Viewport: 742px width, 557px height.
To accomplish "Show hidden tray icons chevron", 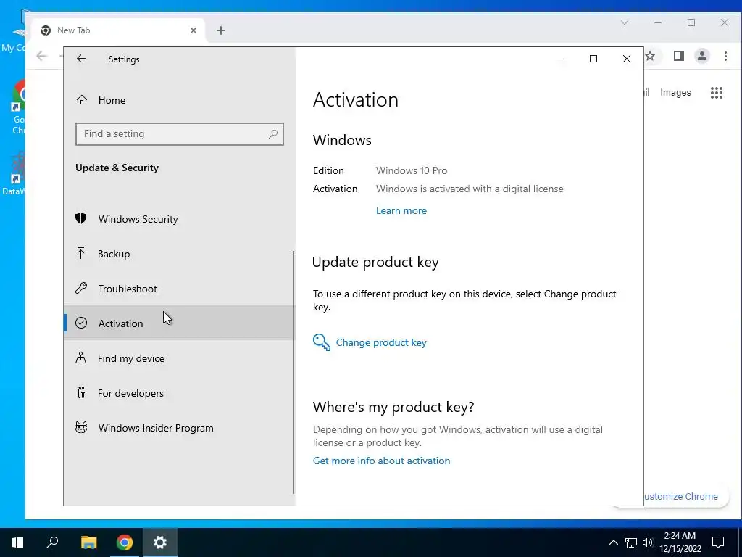I will pos(613,542).
